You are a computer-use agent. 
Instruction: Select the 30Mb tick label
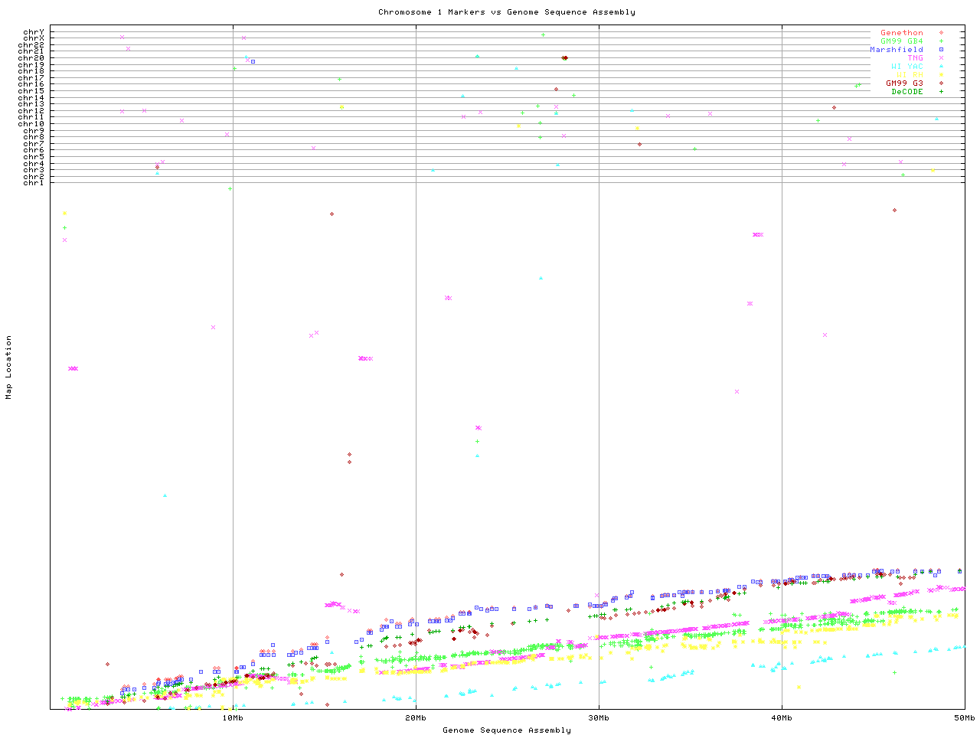599,718
